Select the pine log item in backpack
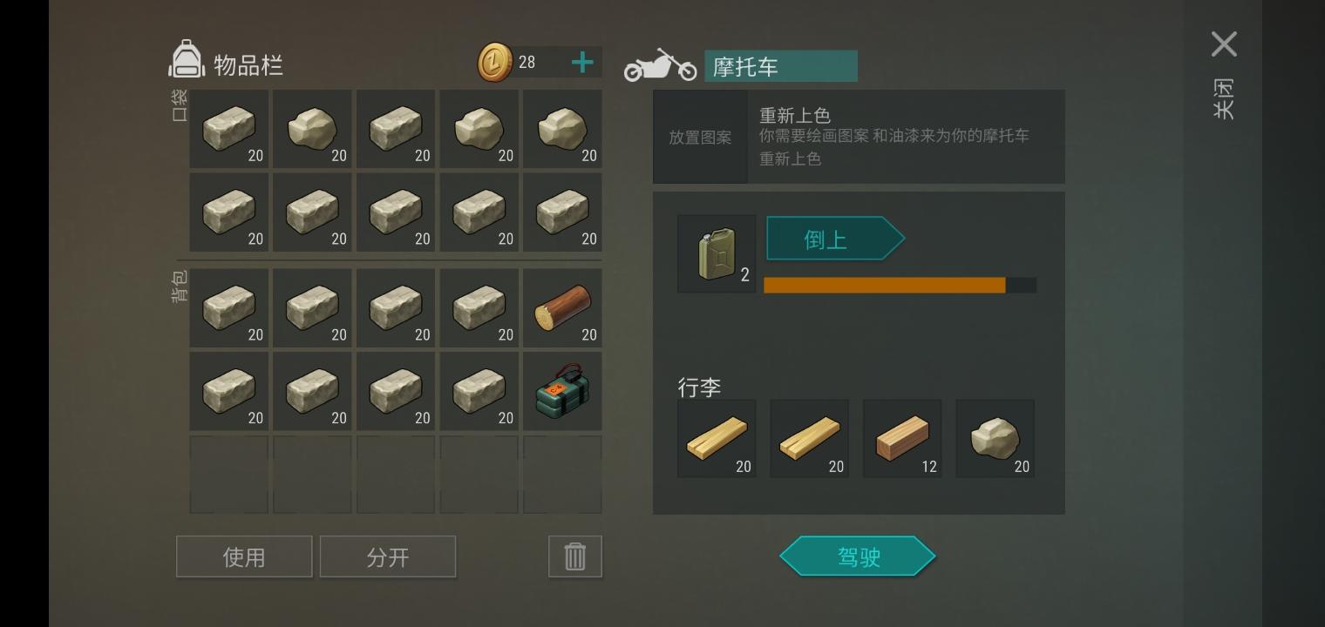This screenshot has width=1325, height=627. point(562,307)
